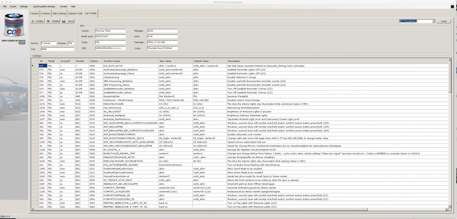The height and width of the screenshot is (219, 457).
Task: Sort table by the Module column header
Action: coord(81,61)
